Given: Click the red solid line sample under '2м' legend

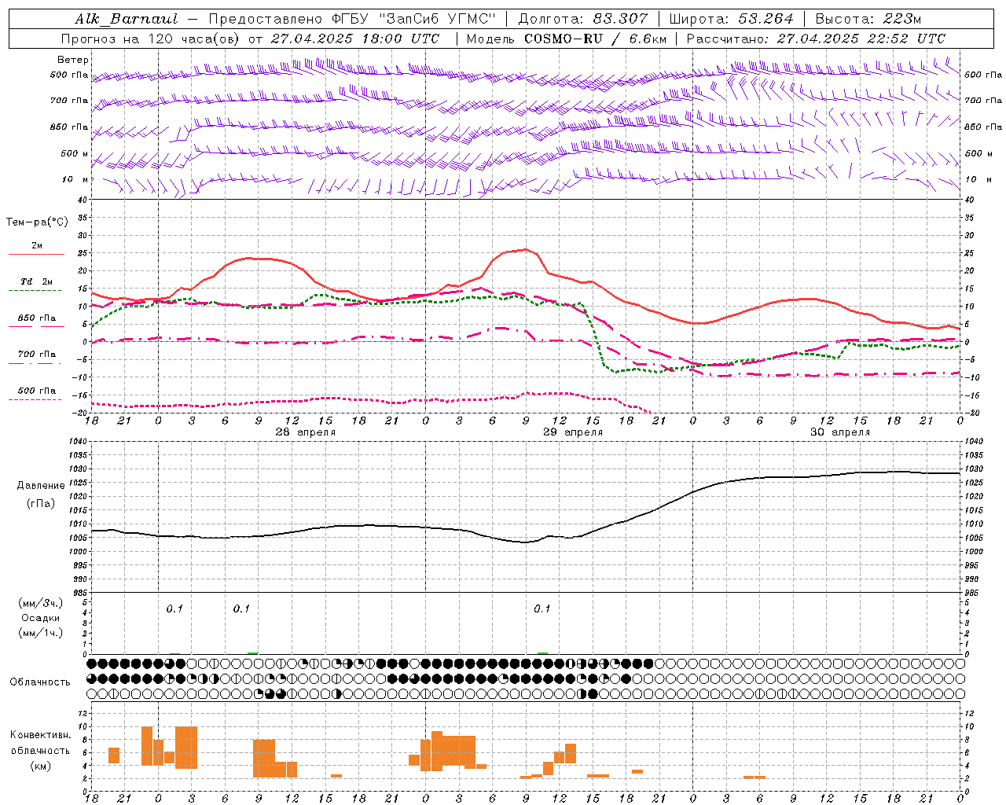Looking at the screenshot, I should 37,255.
